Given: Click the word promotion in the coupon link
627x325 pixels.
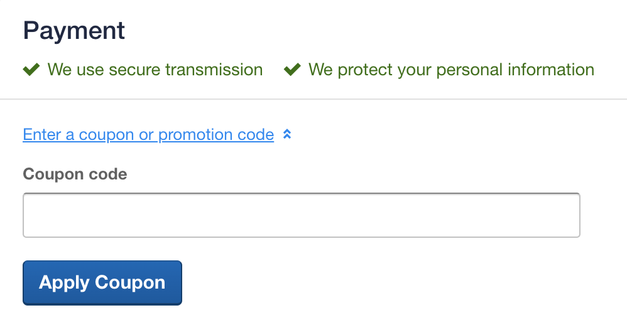Looking at the screenshot, I should (195, 134).
